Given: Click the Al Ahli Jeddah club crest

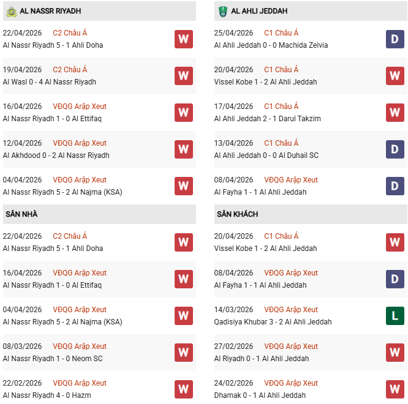Looking at the screenshot, I should (223, 11).
